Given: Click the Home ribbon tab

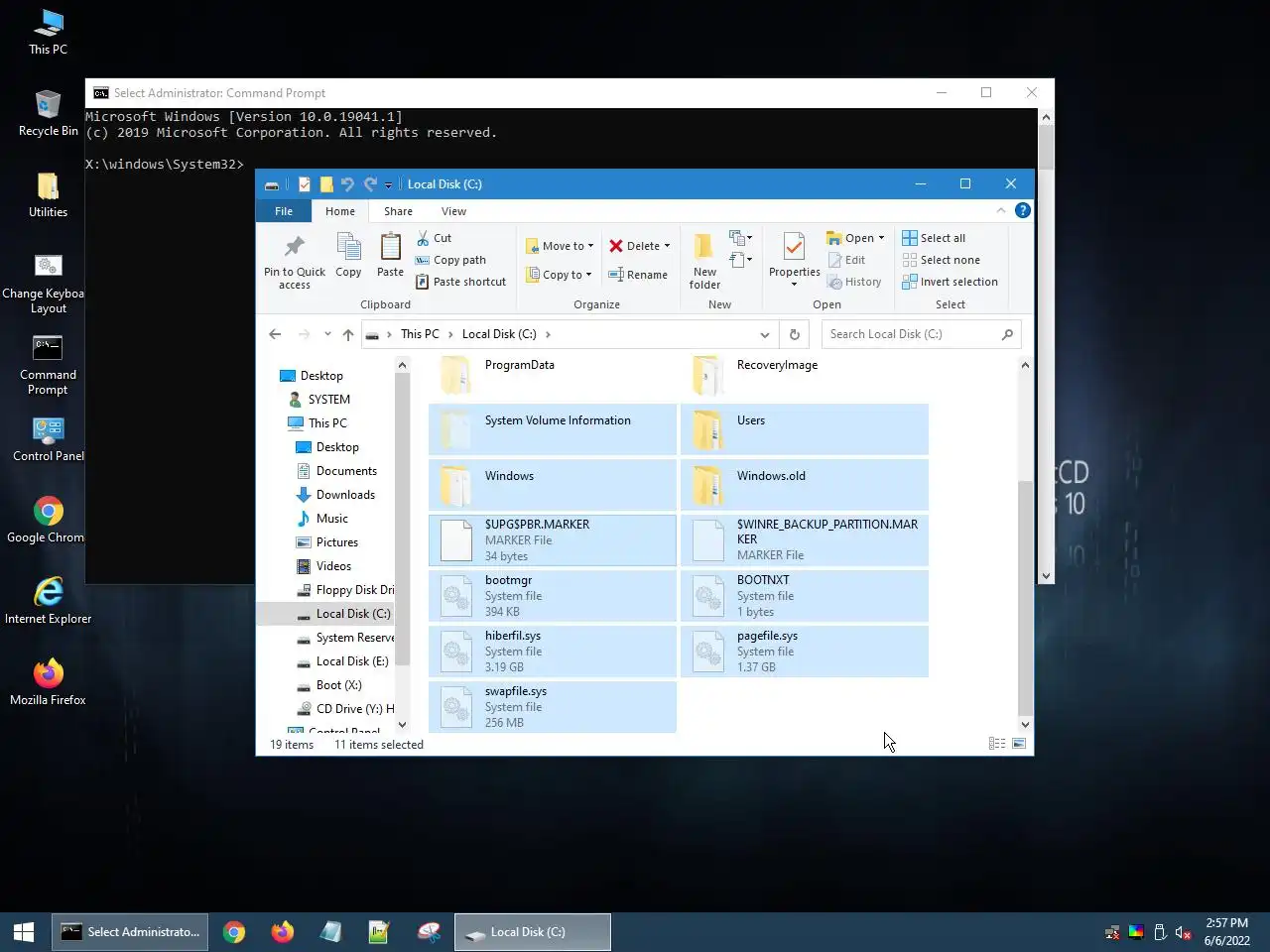Looking at the screenshot, I should pyautogui.click(x=339, y=211).
